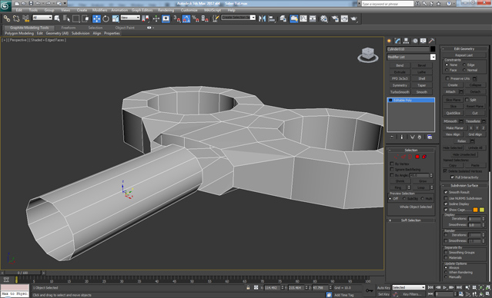Open the selection filter All dropdown
This screenshot has height=298, width=492.
[x=42, y=18]
